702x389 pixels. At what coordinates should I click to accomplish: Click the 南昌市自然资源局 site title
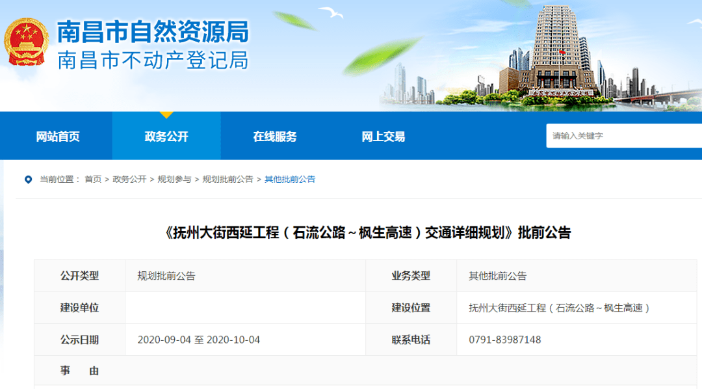coord(153,32)
